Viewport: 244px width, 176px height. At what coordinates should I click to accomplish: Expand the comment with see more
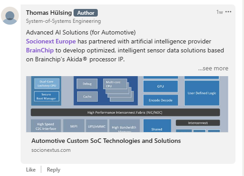click(x=213, y=69)
